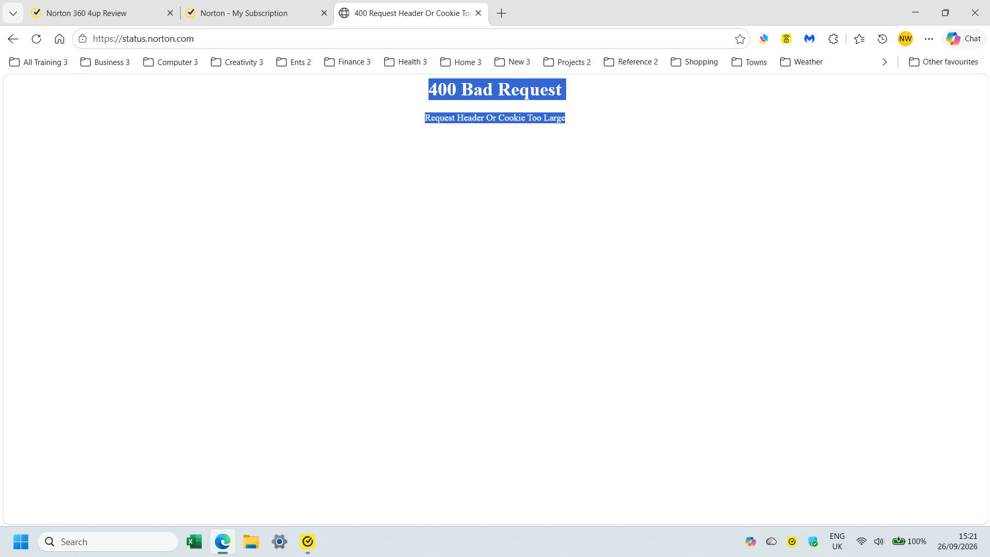
Task: Open the Extensions puzzle icon
Action: (x=833, y=39)
